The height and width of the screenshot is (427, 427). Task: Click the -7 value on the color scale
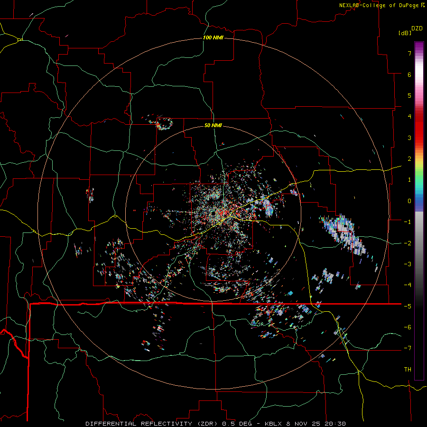(x=408, y=348)
